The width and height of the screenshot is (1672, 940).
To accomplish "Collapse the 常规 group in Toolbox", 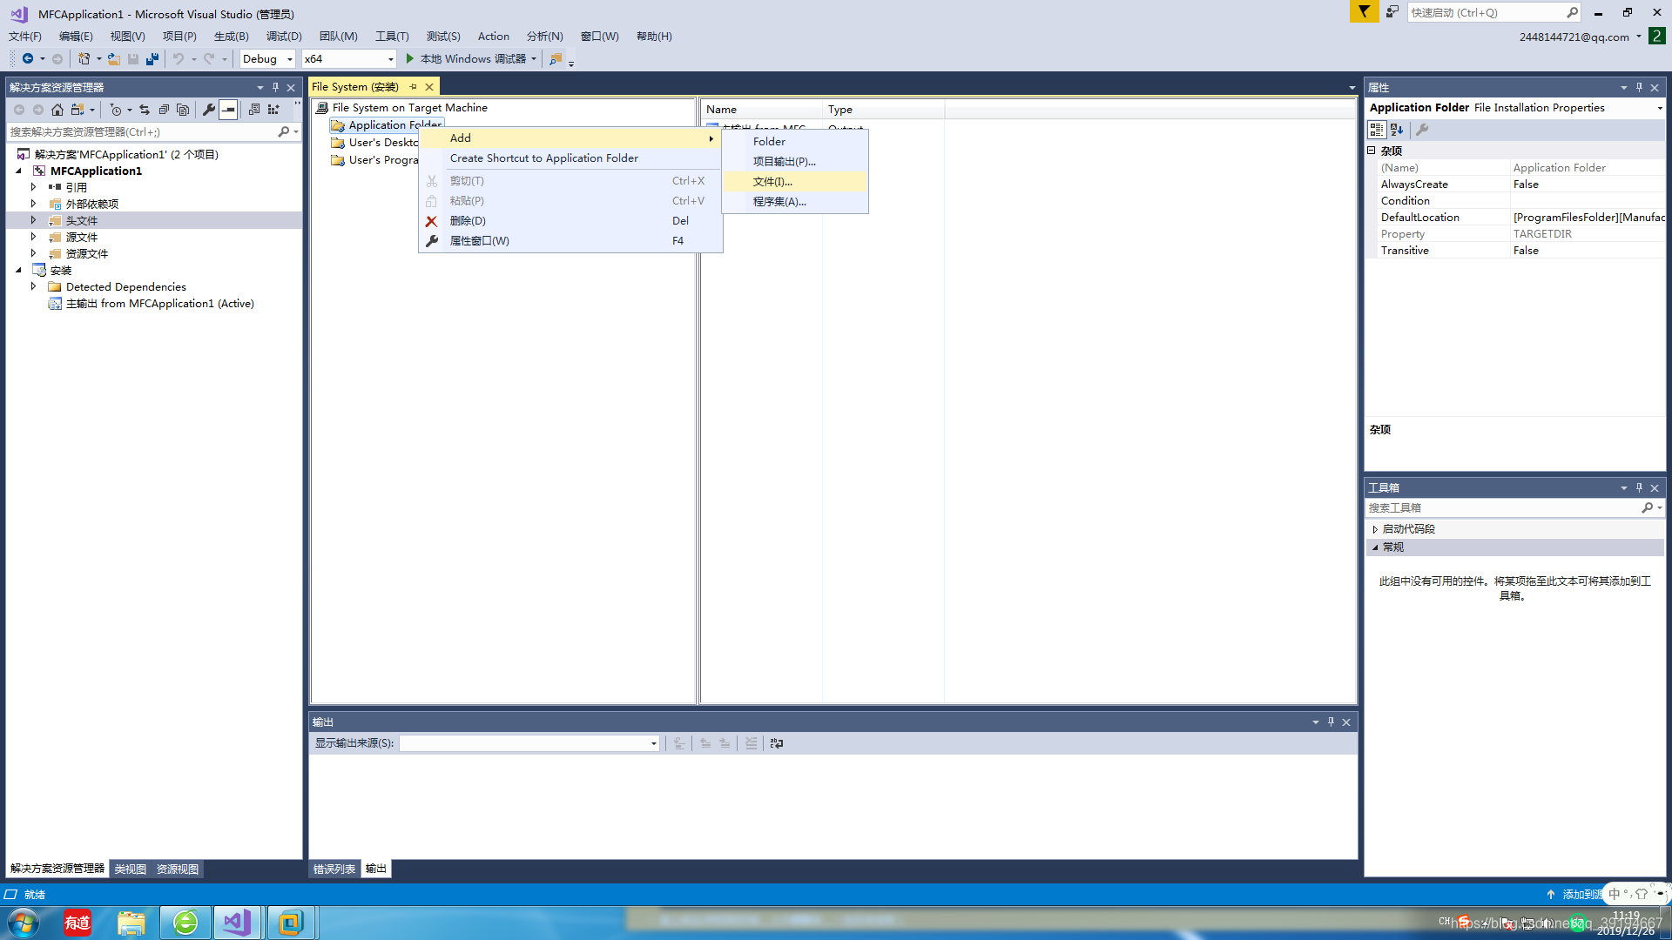I will (1375, 547).
